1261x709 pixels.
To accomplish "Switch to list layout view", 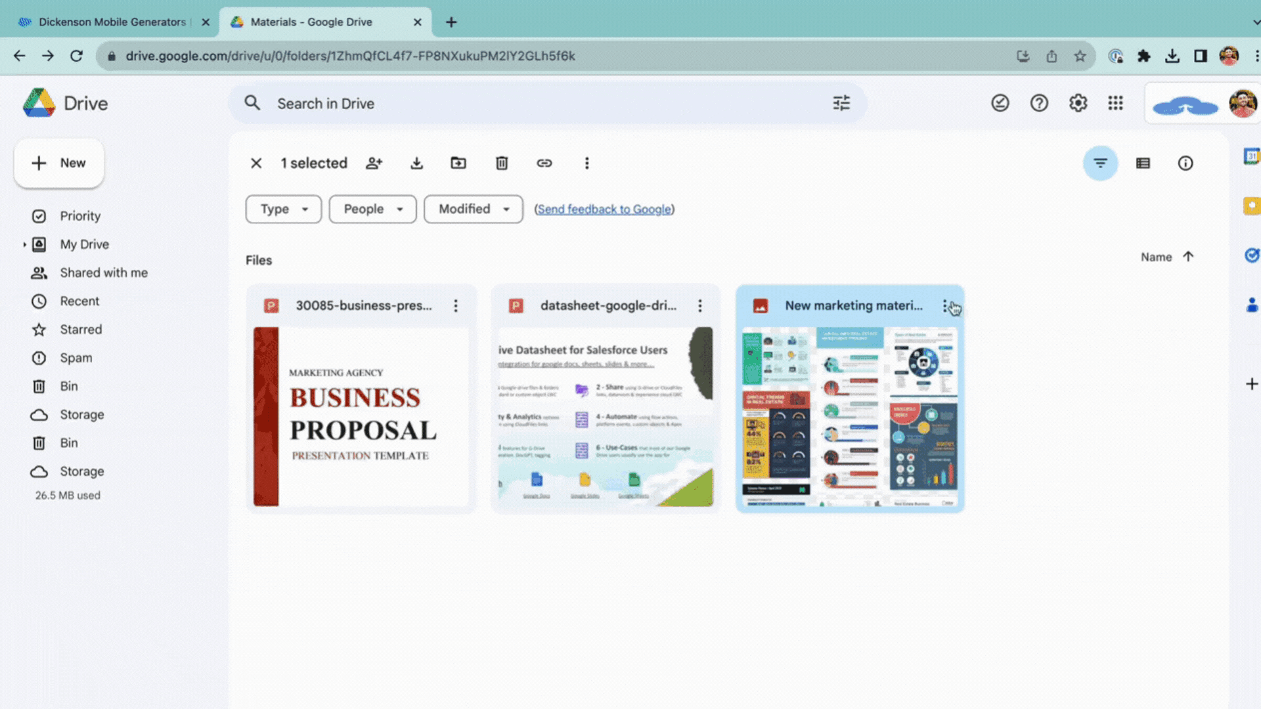I will click(1143, 163).
